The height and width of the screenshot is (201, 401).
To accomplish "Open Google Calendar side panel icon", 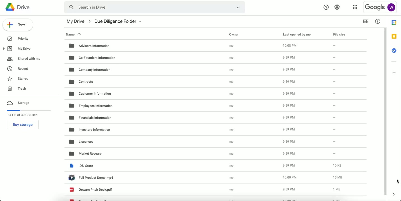I will coord(394,23).
